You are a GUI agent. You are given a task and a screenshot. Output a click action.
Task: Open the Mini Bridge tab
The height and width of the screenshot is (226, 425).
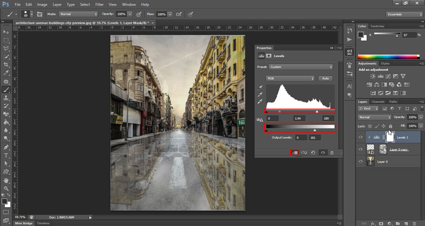click(24, 223)
